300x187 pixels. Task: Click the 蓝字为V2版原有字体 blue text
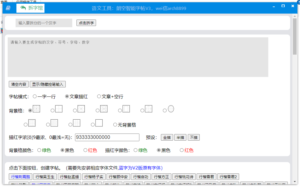click(x=141, y=168)
